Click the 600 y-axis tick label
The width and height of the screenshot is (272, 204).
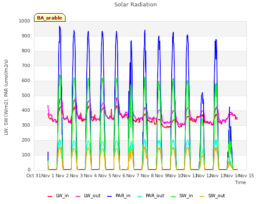pyautogui.click(x=26, y=80)
